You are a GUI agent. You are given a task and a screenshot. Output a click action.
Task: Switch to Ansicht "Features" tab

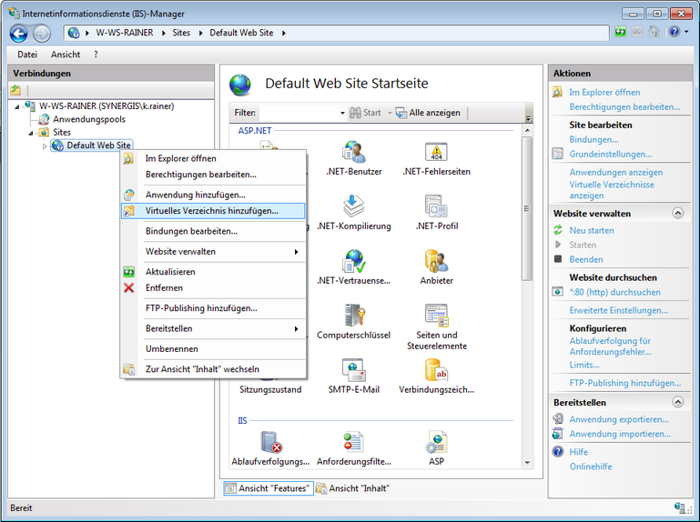tap(269, 488)
